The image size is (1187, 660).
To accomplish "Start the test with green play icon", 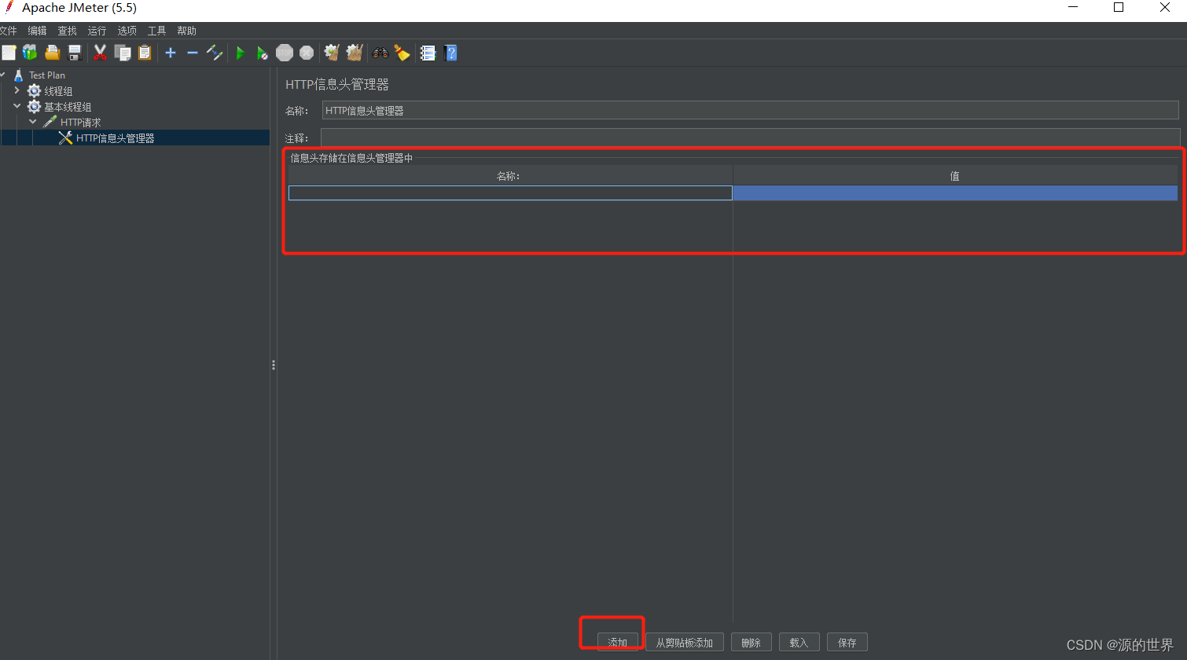I will pyautogui.click(x=241, y=53).
